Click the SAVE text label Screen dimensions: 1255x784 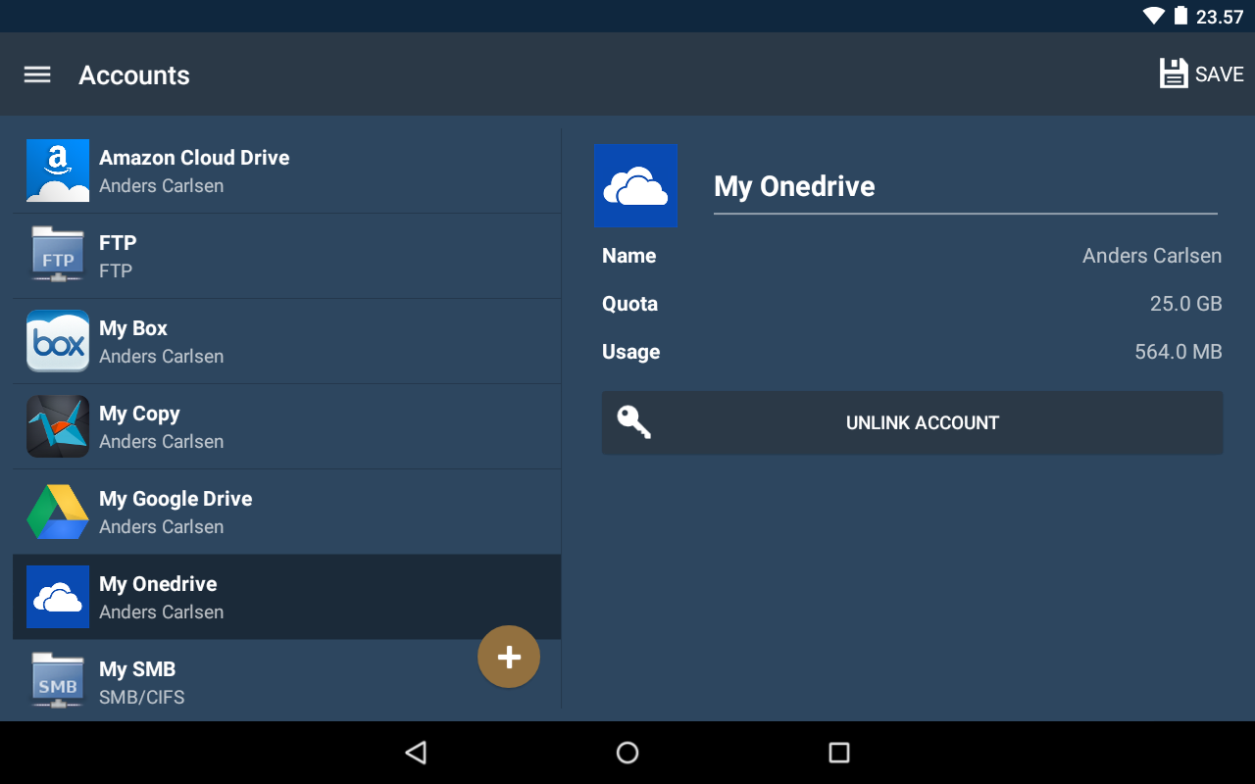[1220, 74]
